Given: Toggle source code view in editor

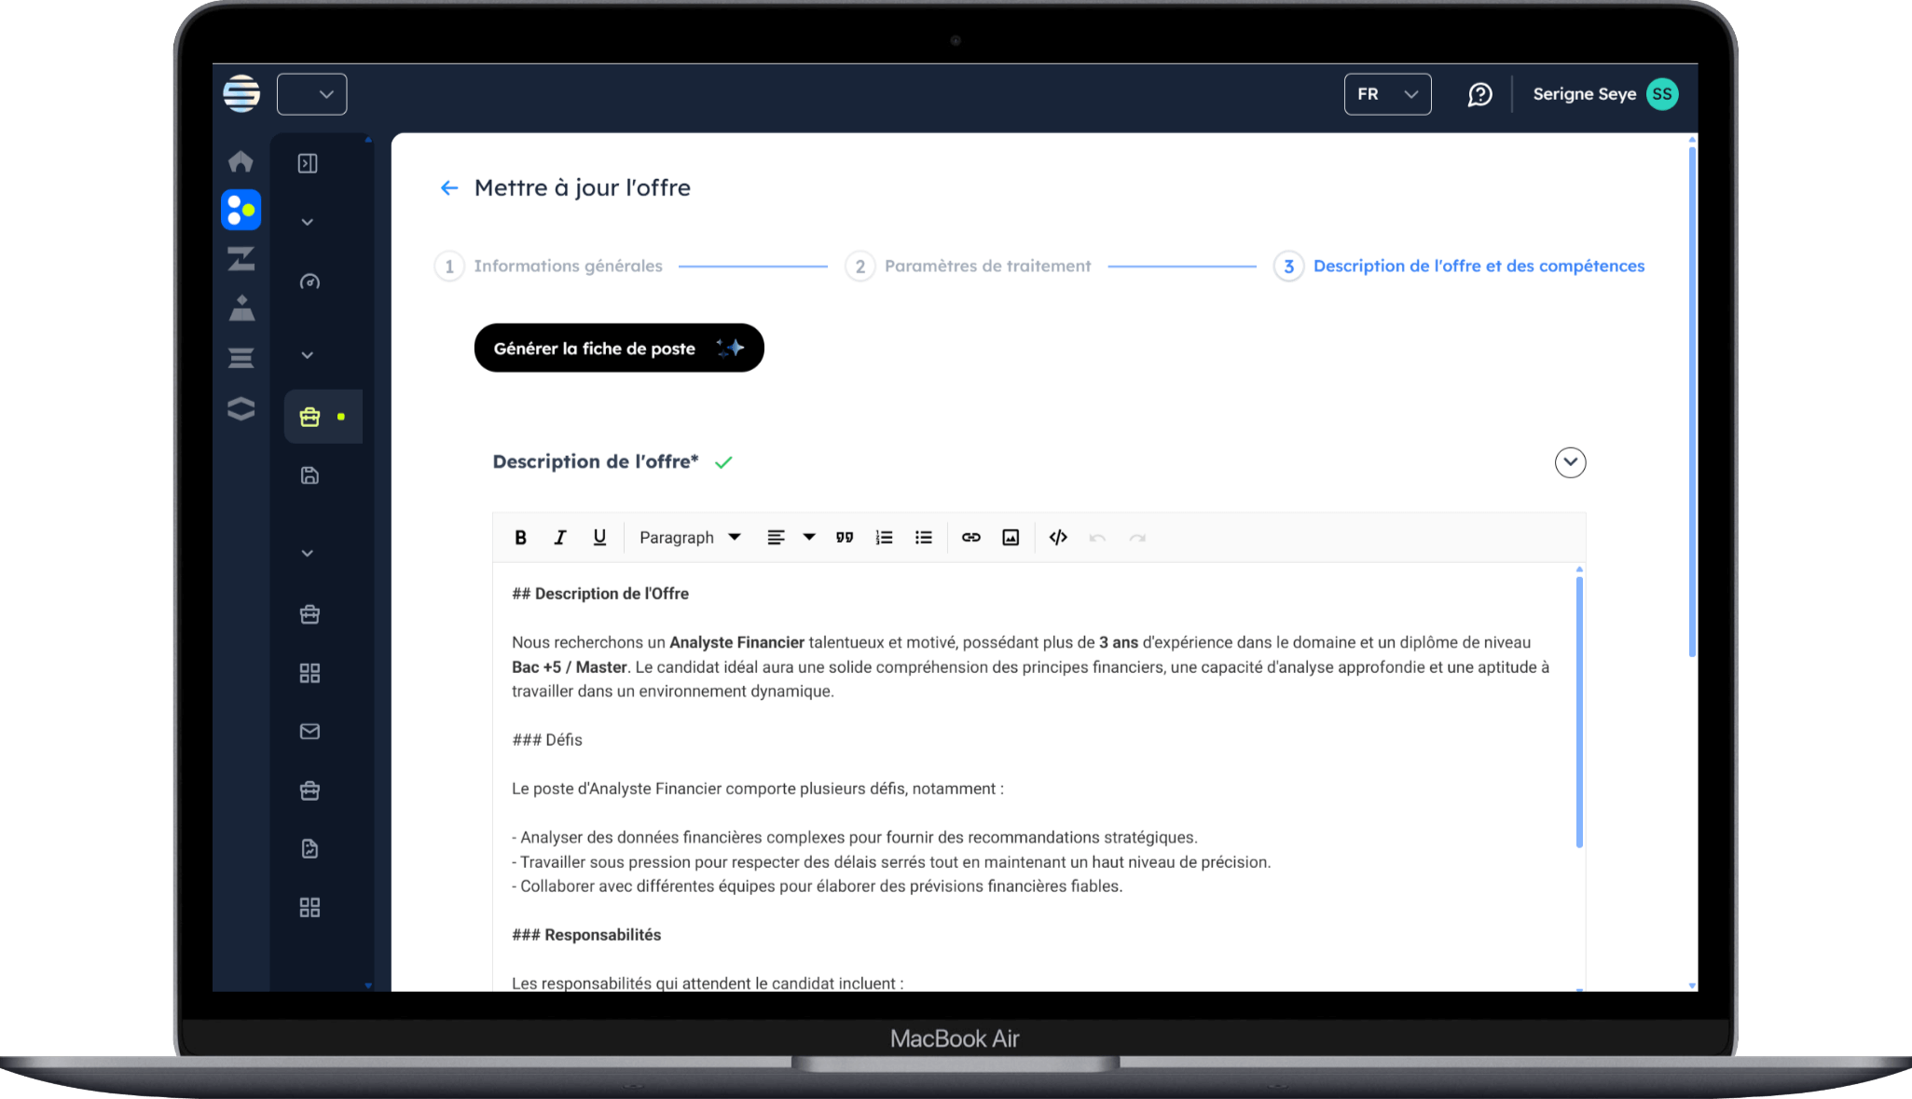Looking at the screenshot, I should (x=1058, y=537).
